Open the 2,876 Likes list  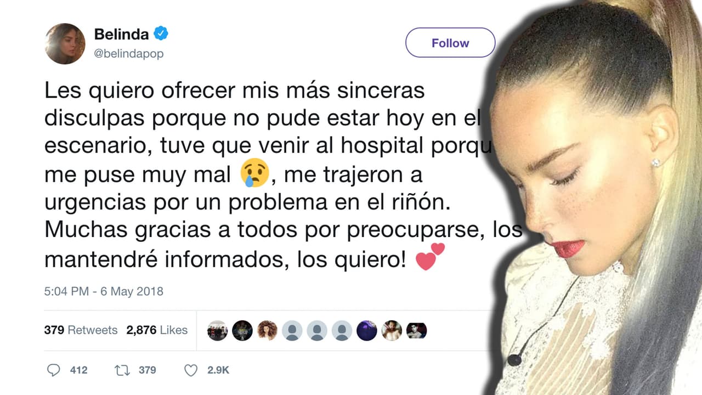coord(157,330)
